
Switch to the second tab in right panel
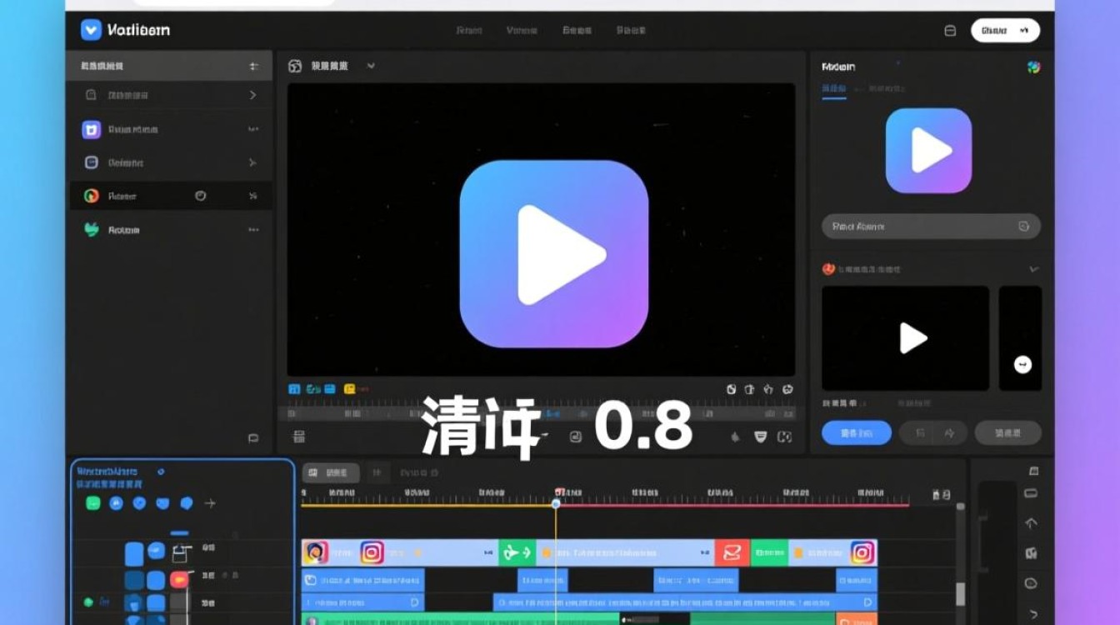click(x=885, y=88)
